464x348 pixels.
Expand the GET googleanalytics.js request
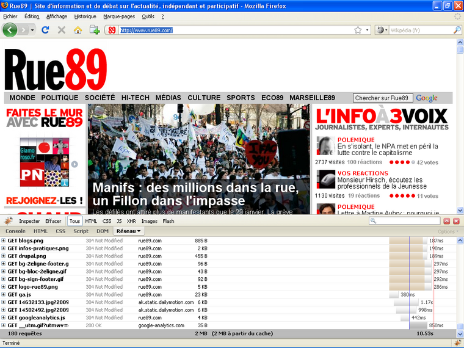tap(4, 317)
